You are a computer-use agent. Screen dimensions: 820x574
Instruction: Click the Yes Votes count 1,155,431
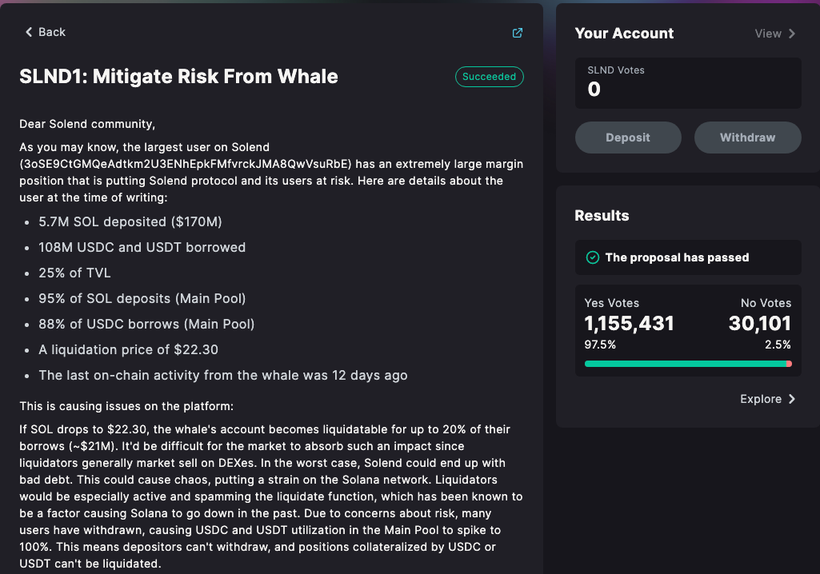[630, 324]
